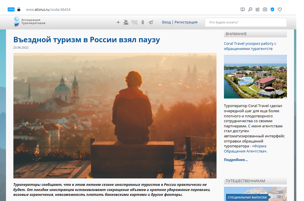Click the edit page pencil icon
This screenshot has height=201, width=304.
[x=258, y=9]
